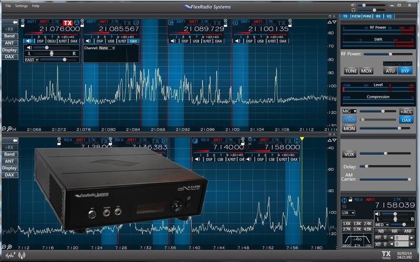Adjust the AM Carrier slider

coord(385,179)
